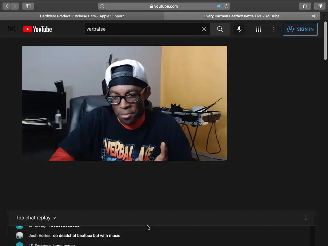
Task: Start voice search with microphone
Action: [239, 29]
